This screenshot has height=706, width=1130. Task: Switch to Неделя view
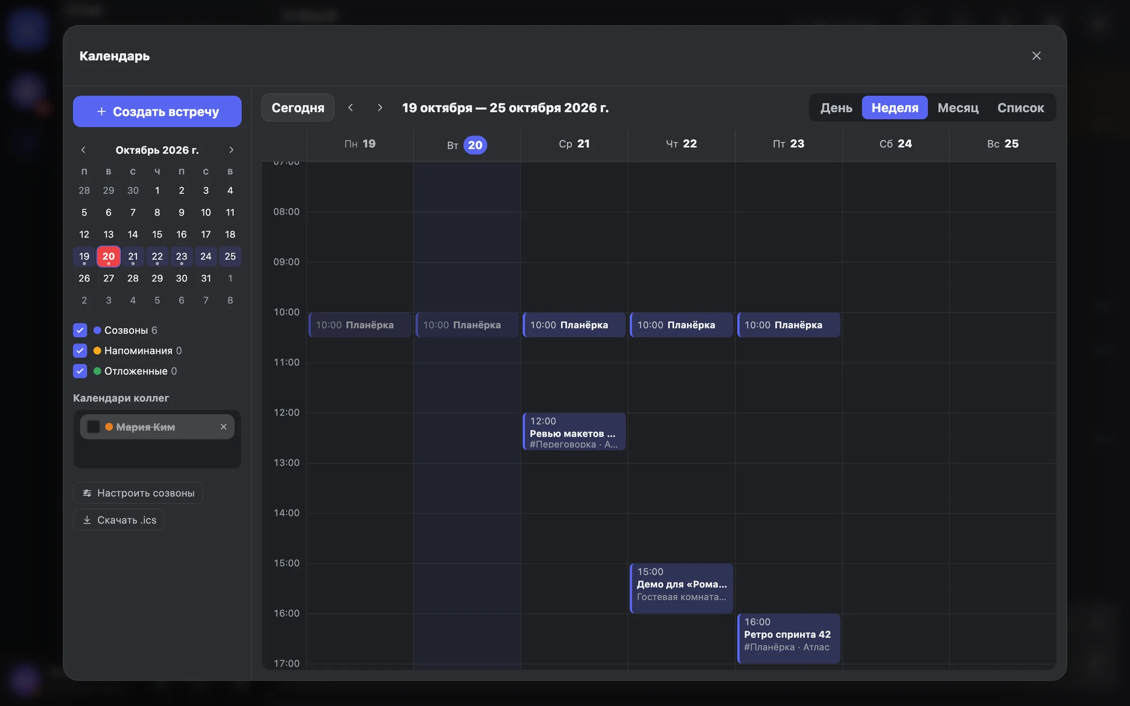click(x=895, y=108)
